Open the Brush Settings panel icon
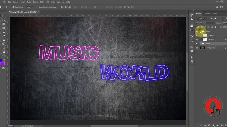 pos(192,36)
